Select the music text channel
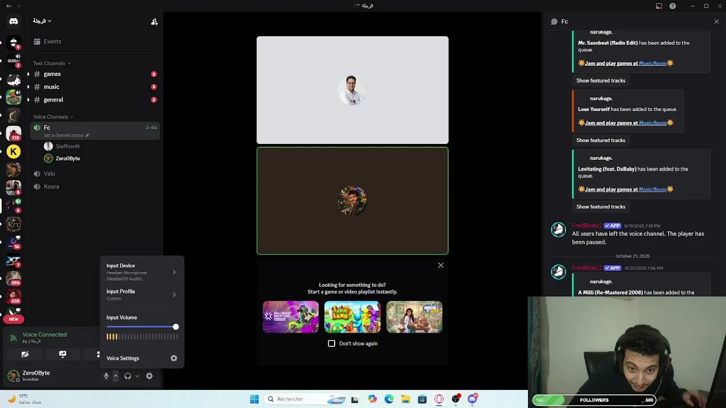The image size is (726, 408). pos(95,87)
